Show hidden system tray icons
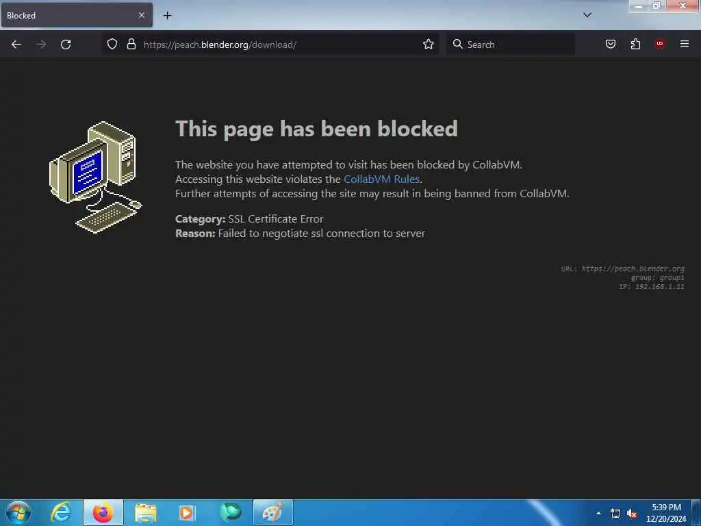Screen dimensions: 701x526 598,513
